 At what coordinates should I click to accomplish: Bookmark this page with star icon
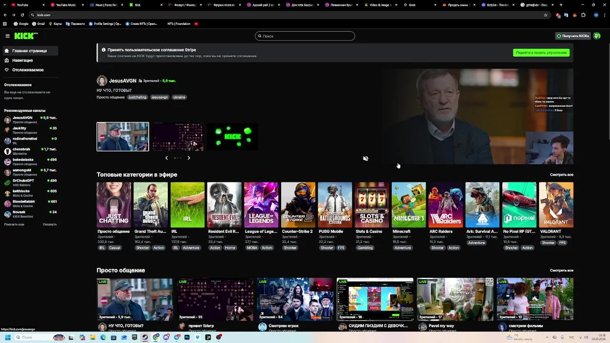pyautogui.click(x=546, y=15)
